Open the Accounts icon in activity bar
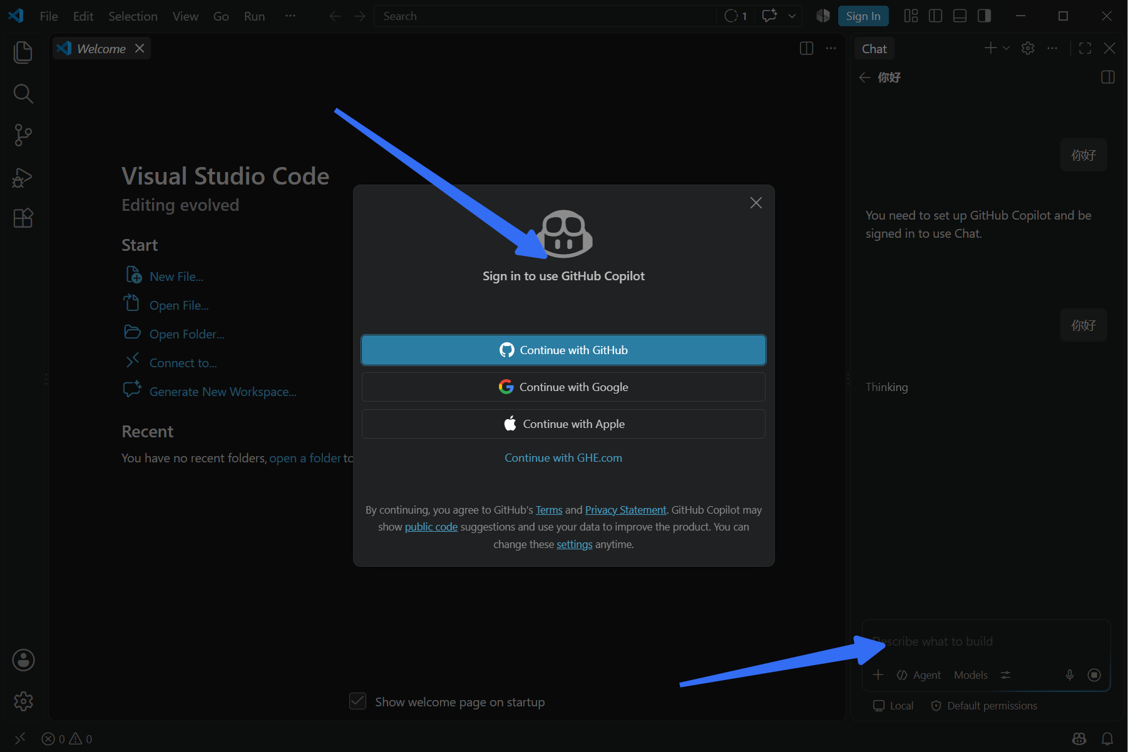The height and width of the screenshot is (752, 1128). [x=23, y=660]
